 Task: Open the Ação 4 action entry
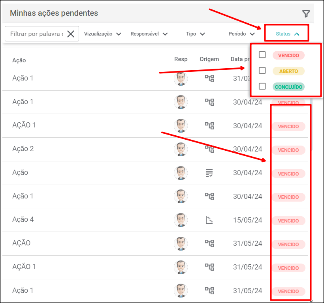pos(23,219)
